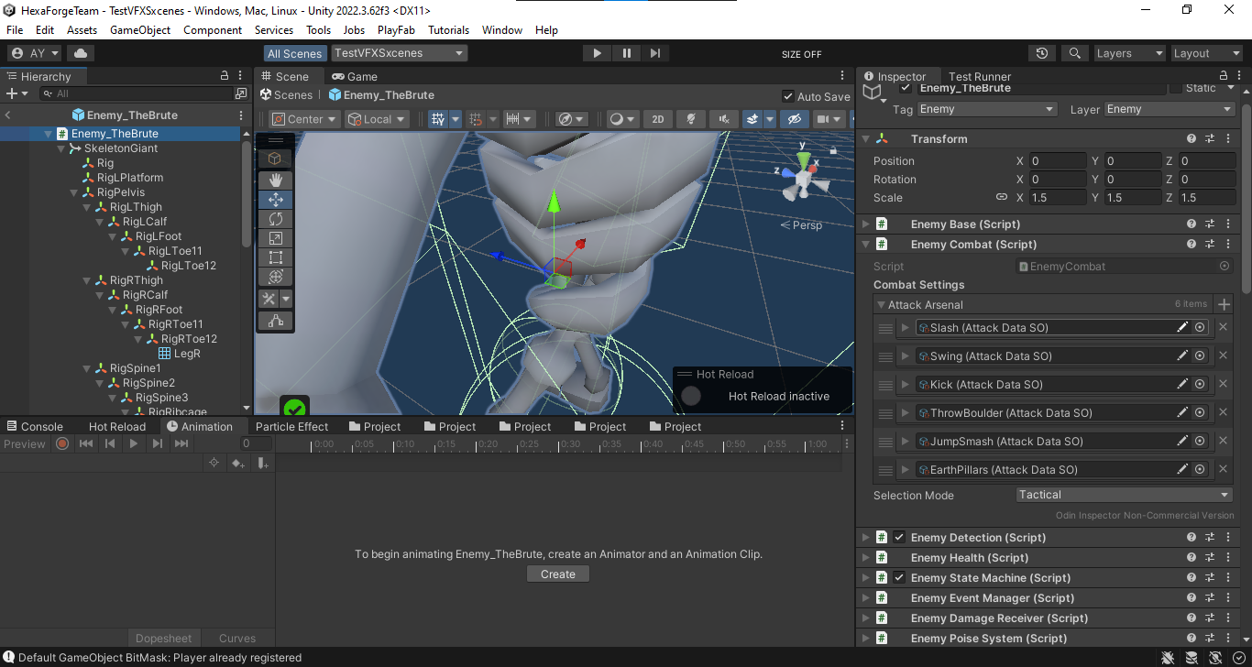The image size is (1252, 667).
Task: Add new item to Attack Arsenal
Action: tap(1224, 304)
